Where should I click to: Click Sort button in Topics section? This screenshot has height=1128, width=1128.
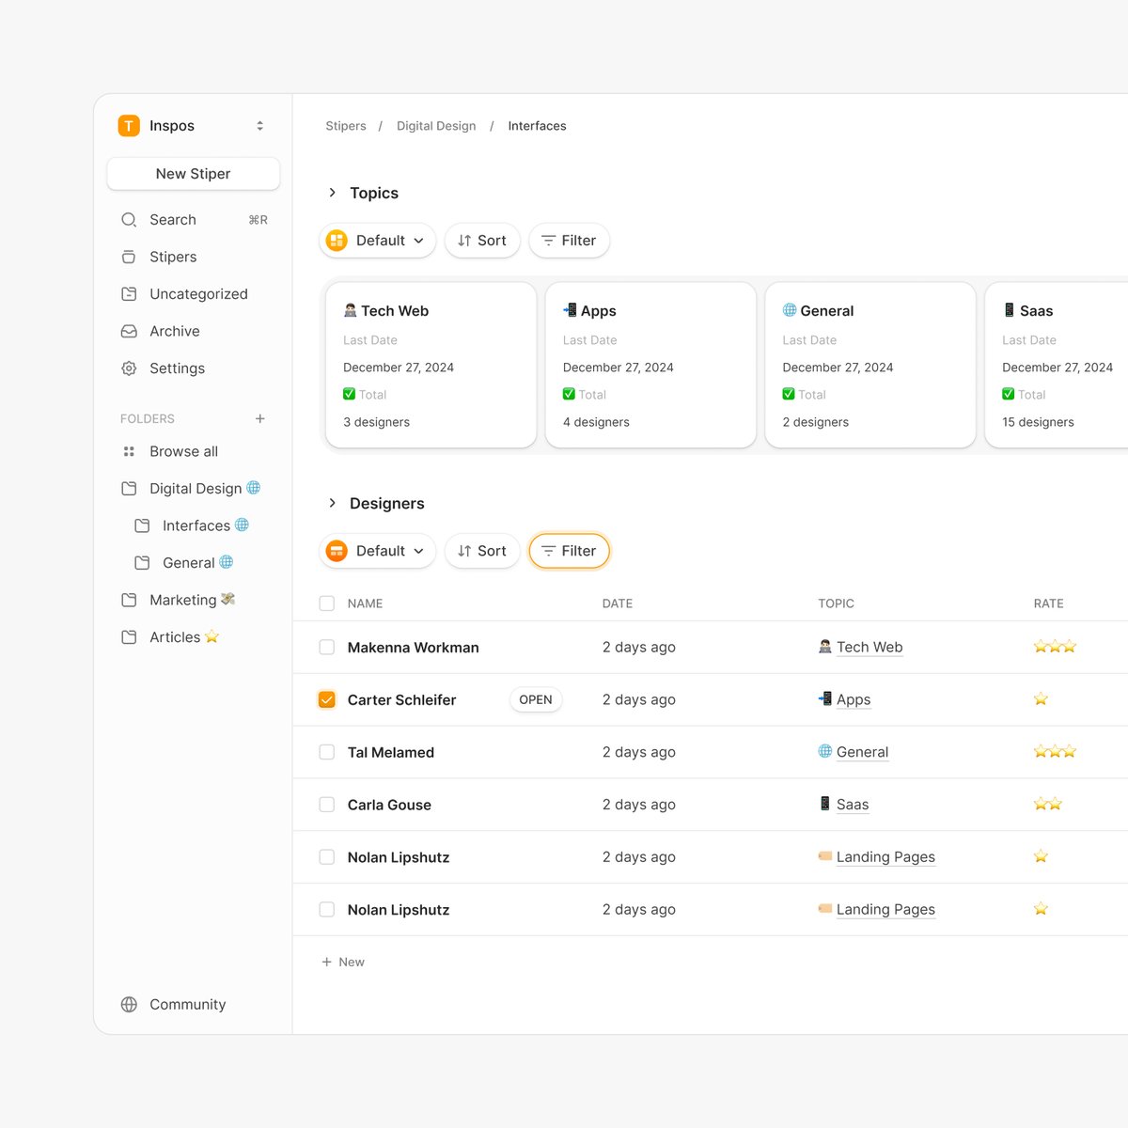tap(482, 241)
